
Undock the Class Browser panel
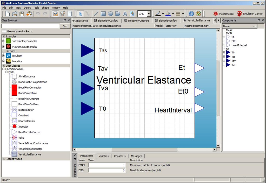[x=65, y=20]
